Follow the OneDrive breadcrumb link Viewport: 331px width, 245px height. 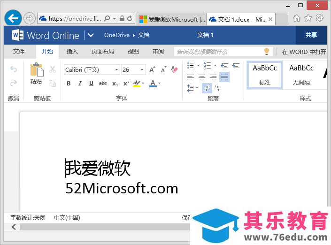[117, 35]
